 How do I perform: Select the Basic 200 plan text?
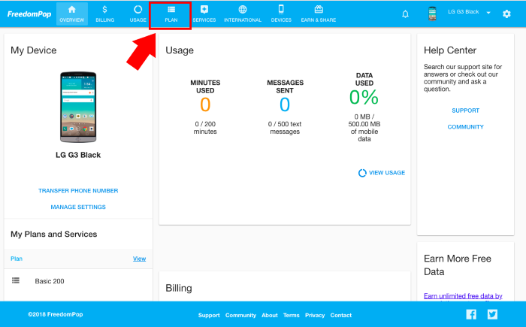(50, 281)
